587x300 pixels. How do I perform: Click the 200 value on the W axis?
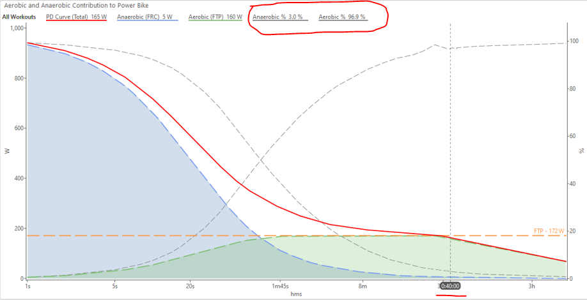[19, 229]
